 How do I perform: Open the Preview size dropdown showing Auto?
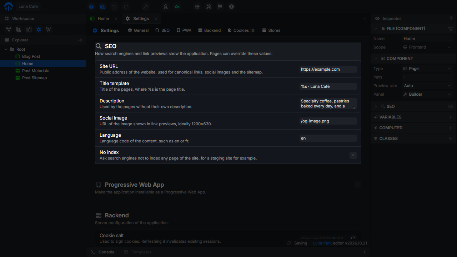click(427, 86)
